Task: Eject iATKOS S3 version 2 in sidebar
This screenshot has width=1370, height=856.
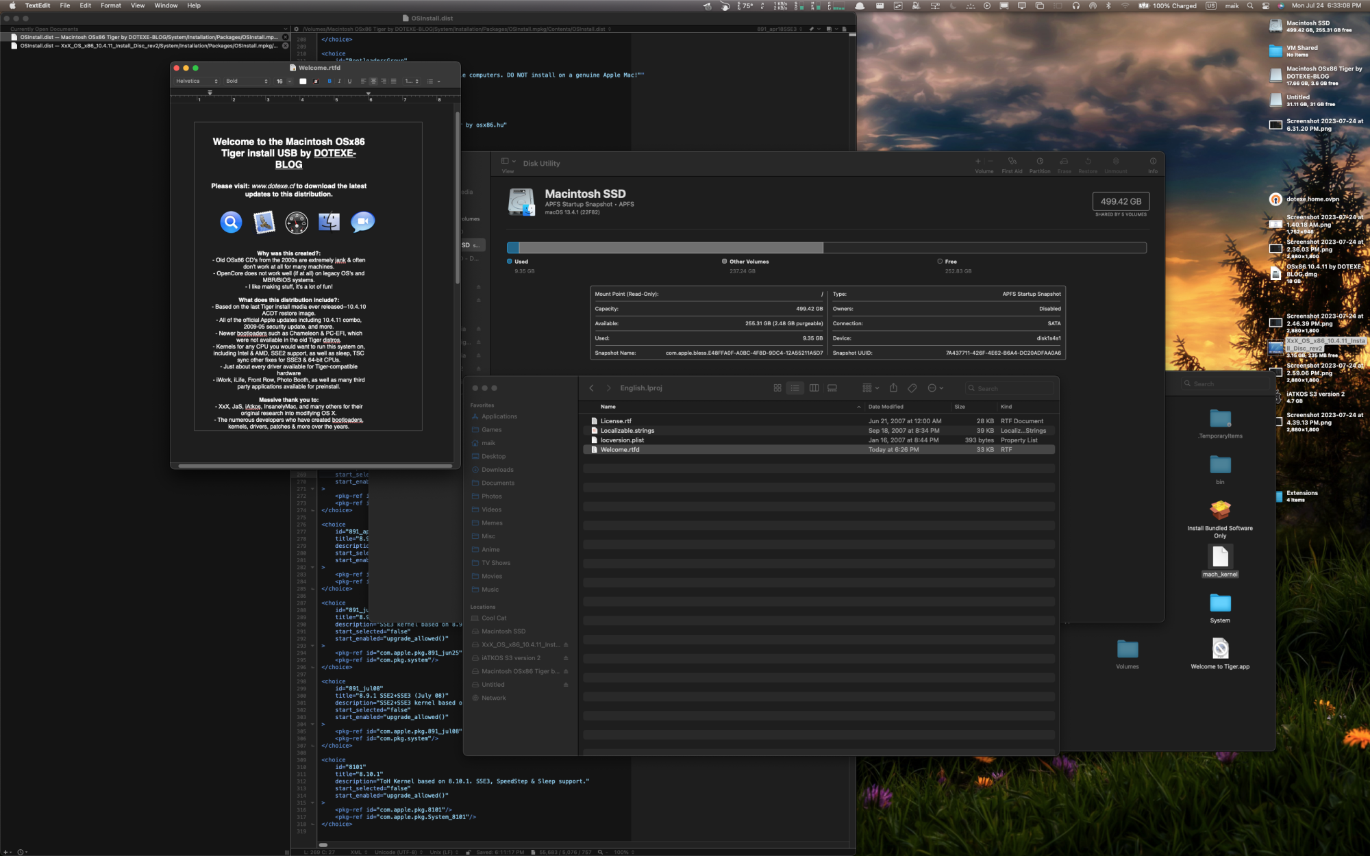Action: coord(566,658)
